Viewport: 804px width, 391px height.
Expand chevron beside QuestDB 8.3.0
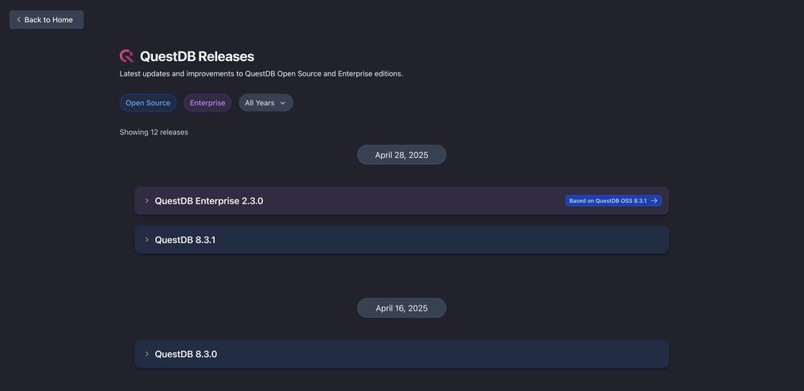pos(146,353)
